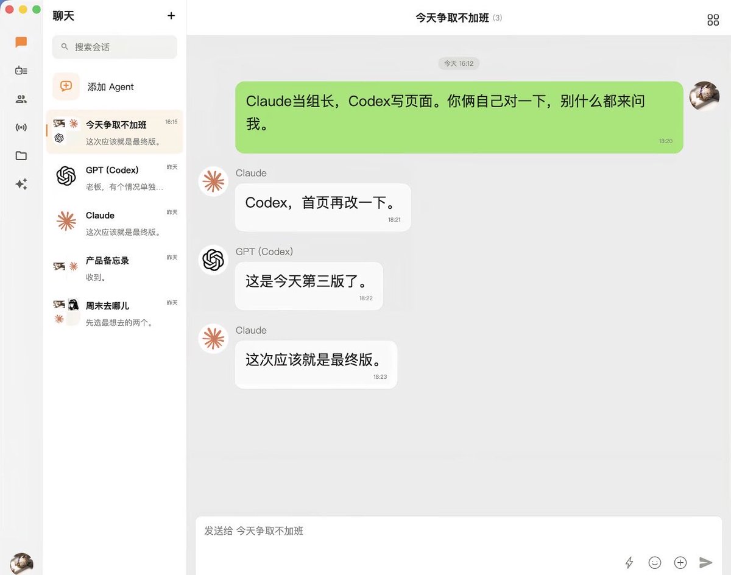Click the group avatar of 周末去哪儿

(x=66, y=312)
